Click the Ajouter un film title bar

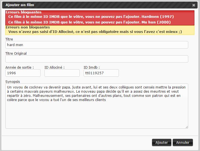[x=84, y=5]
